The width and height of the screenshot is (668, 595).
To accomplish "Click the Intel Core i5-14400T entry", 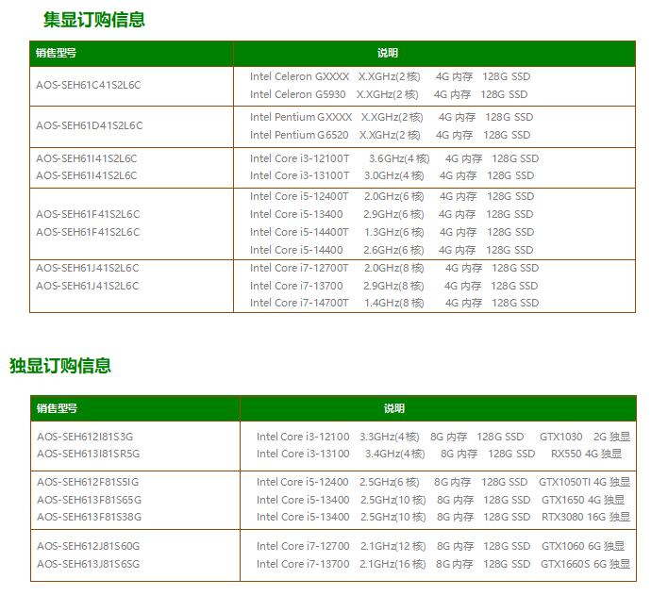I will [x=299, y=233].
